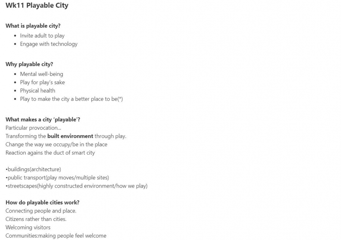Click the 'buildings(architecture)' line
Screen dimensions: 341x240
(x=33, y=169)
